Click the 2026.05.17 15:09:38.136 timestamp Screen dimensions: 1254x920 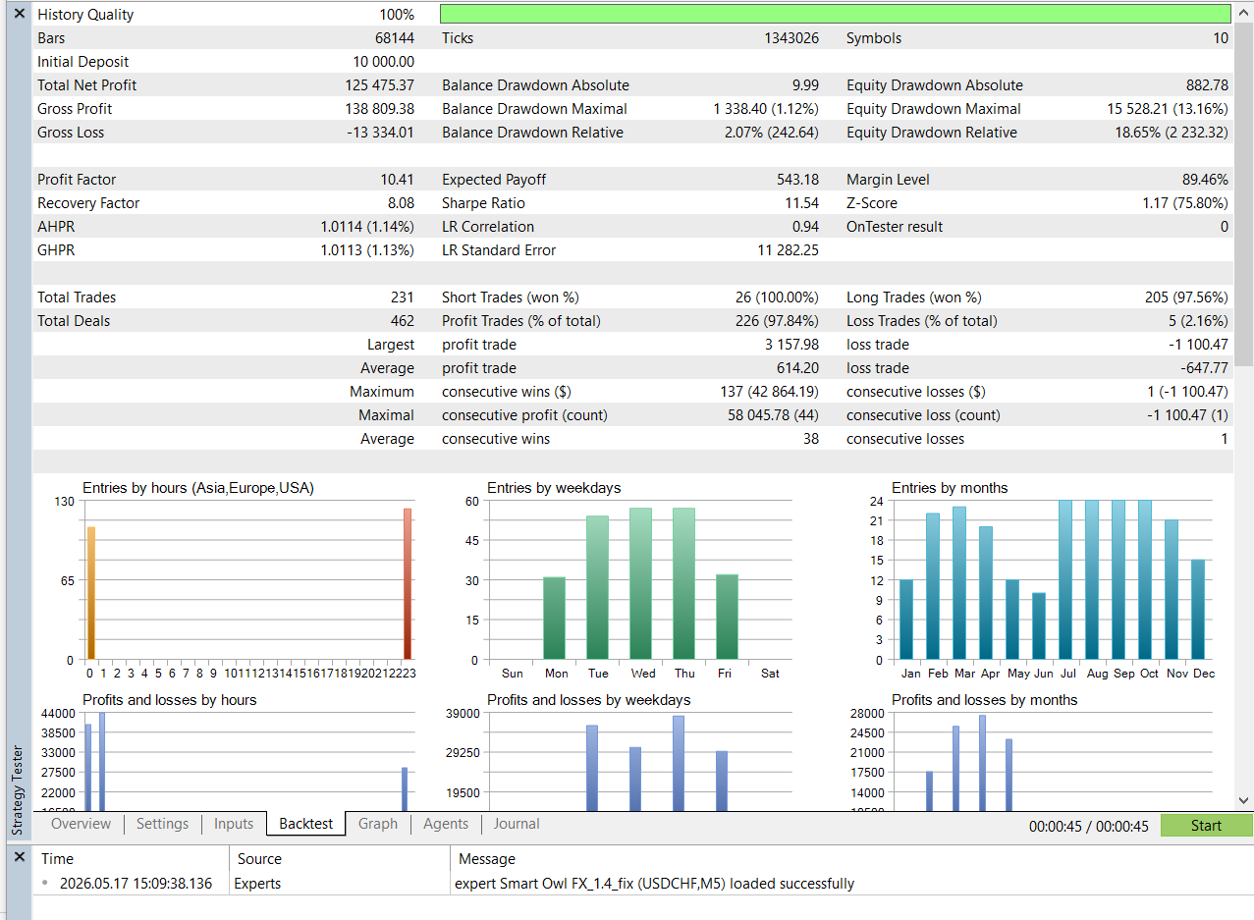pos(136,884)
